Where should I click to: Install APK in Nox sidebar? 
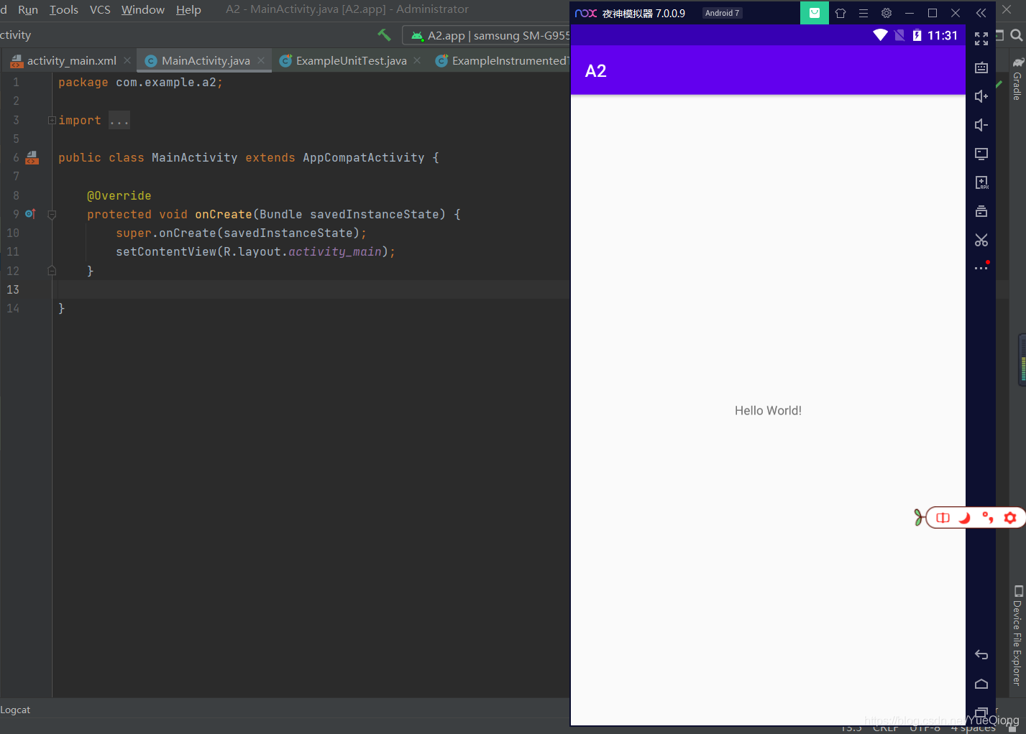point(981,182)
